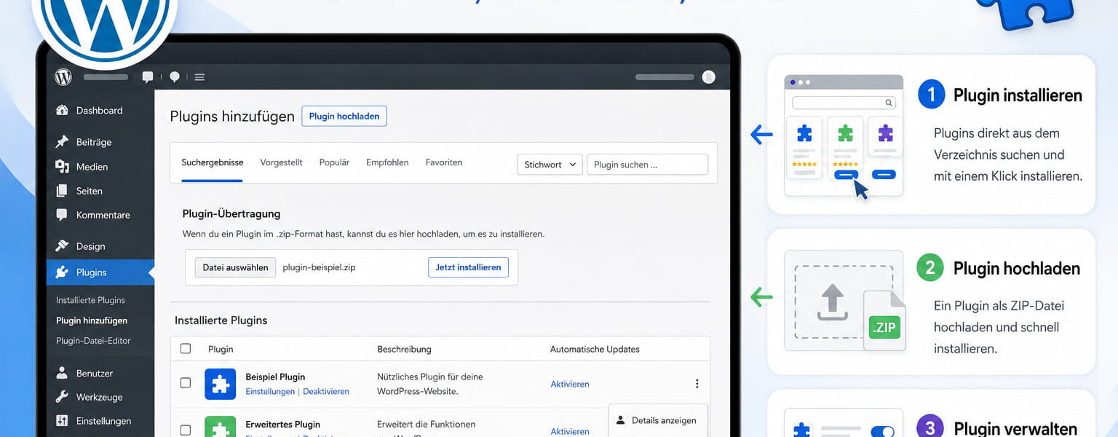Click the Beispiel Plugin name
The height and width of the screenshot is (437, 1118).
275,377
